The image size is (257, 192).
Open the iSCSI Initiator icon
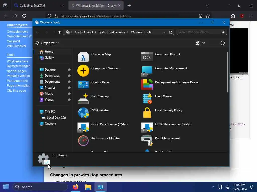(x=83, y=113)
